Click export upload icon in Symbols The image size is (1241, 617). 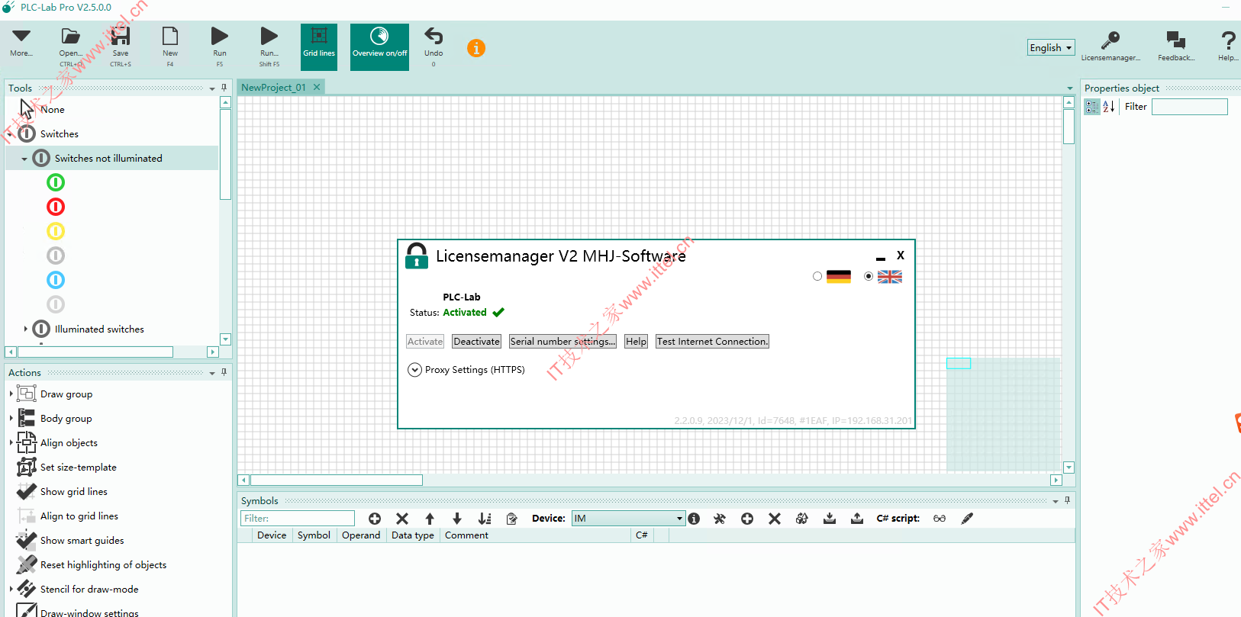[x=857, y=519]
